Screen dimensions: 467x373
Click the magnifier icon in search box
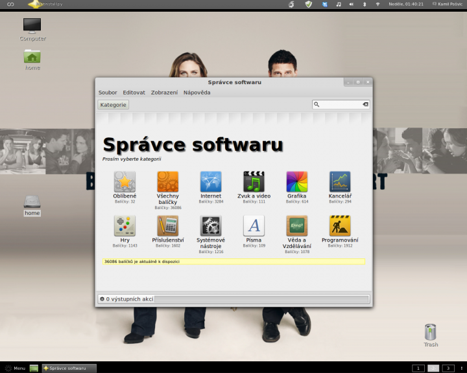click(317, 104)
